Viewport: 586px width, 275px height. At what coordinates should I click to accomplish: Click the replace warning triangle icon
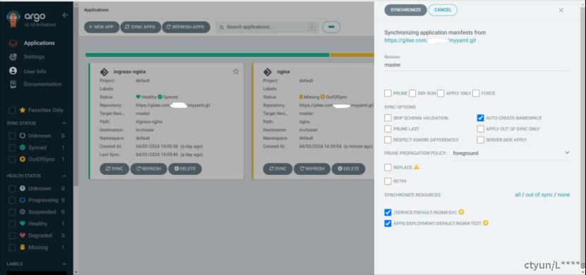(x=417, y=167)
